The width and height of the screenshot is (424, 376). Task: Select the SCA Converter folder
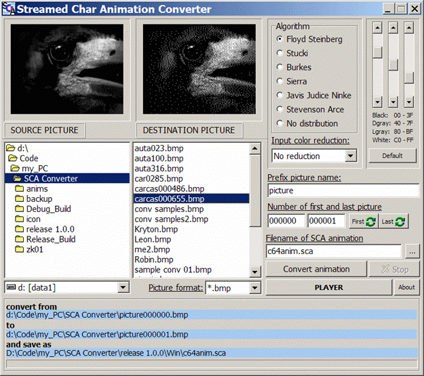coord(67,179)
